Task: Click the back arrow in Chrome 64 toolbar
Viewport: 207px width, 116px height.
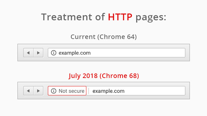Action: pos(28,53)
